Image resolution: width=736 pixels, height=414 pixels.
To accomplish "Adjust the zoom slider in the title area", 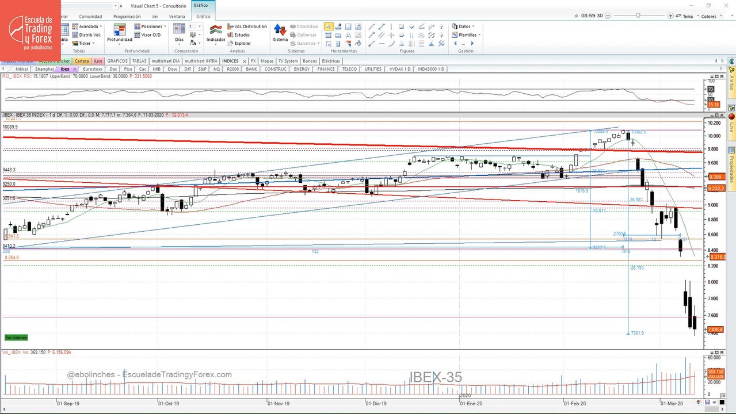I will pos(638,16).
